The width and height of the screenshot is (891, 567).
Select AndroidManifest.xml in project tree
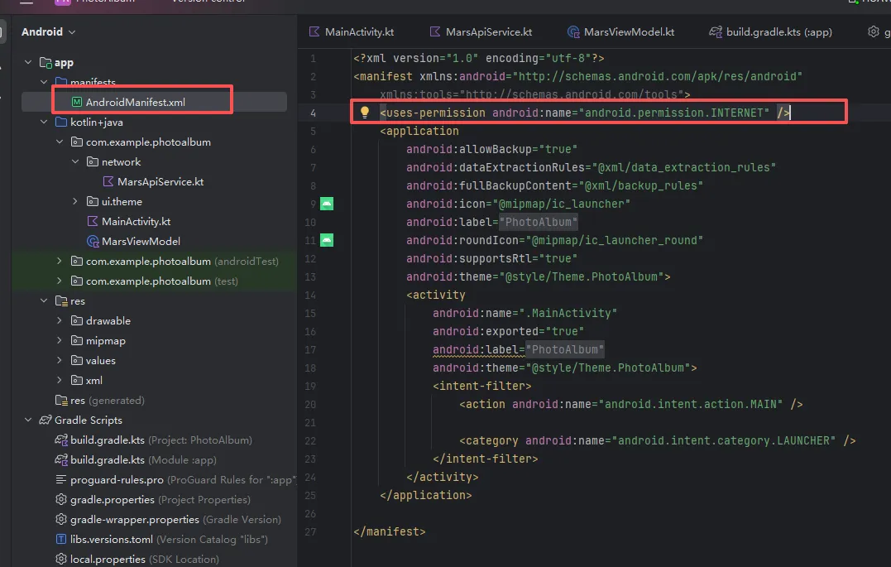coord(135,103)
